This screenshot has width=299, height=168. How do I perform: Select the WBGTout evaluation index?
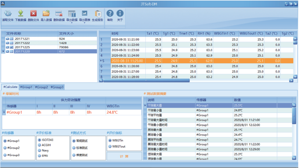pos(110,146)
